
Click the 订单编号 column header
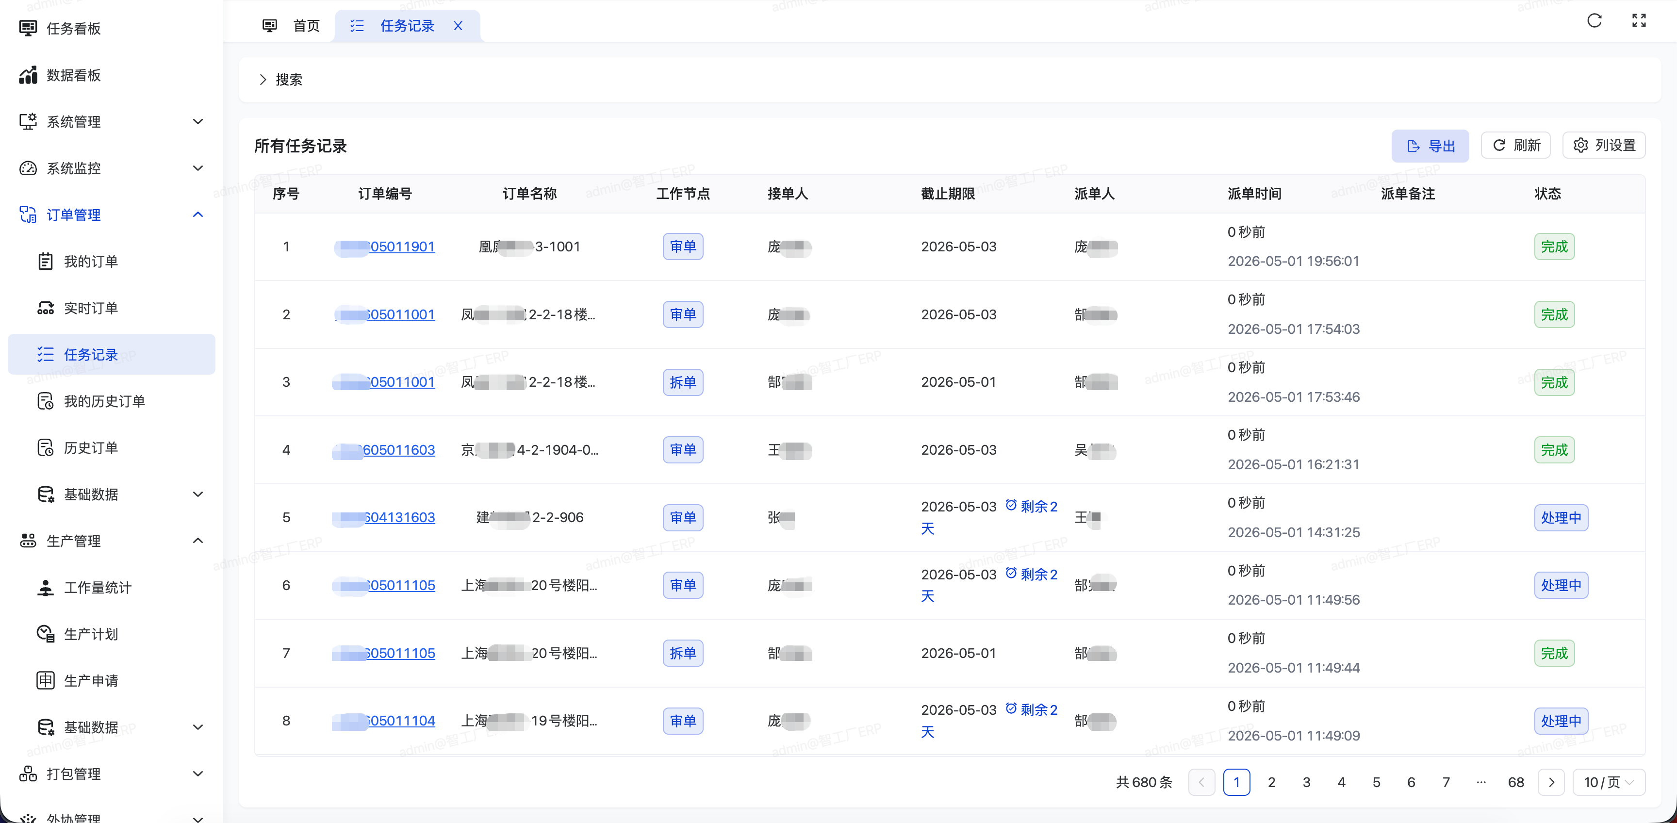(x=385, y=194)
